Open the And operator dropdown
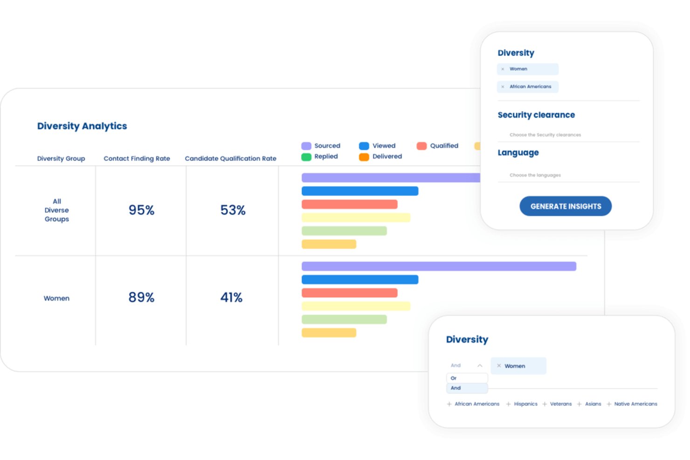Image resolution: width=690 pixels, height=460 pixels. coord(467,365)
